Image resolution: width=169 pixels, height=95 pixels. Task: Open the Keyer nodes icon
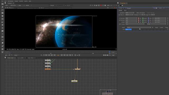(2, 22)
